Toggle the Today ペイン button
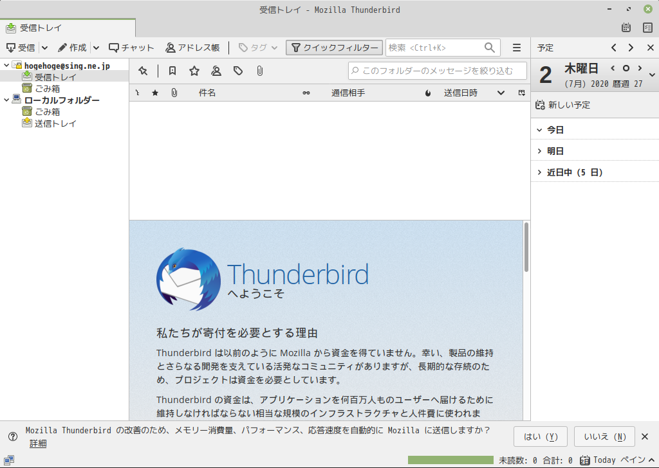 [617, 460]
